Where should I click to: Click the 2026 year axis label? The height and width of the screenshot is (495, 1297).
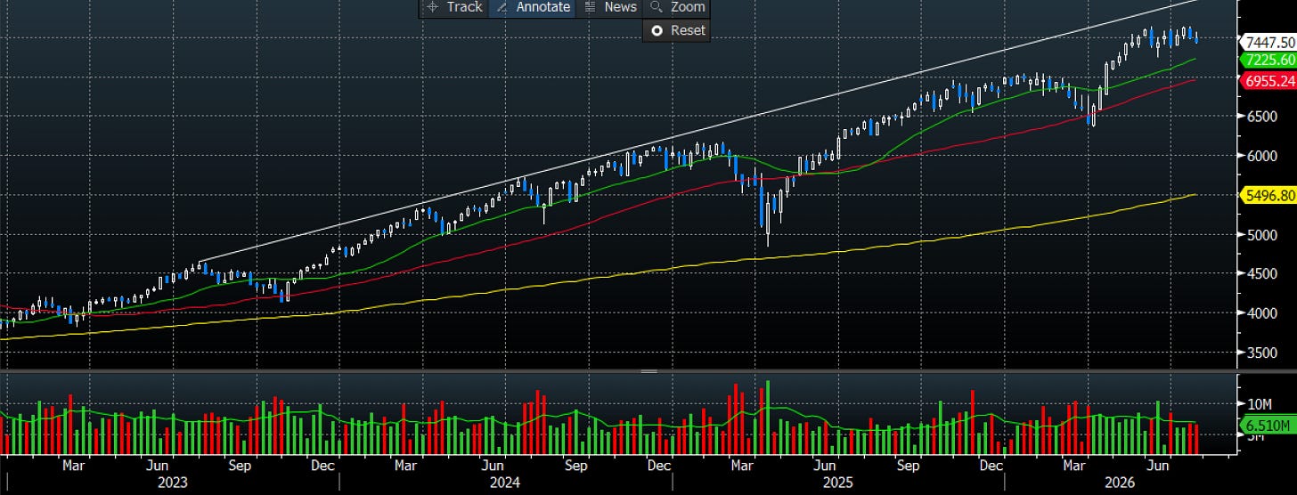click(1121, 482)
